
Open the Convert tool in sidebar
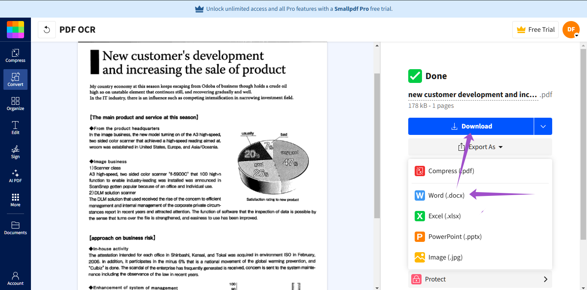click(15, 79)
